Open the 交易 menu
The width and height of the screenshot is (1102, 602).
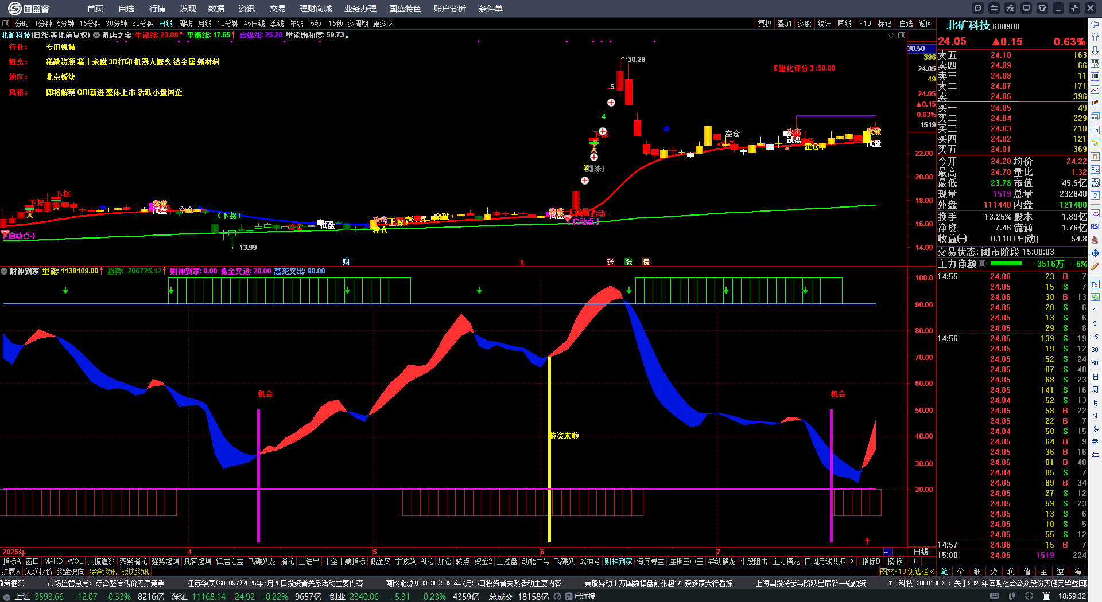(x=278, y=9)
